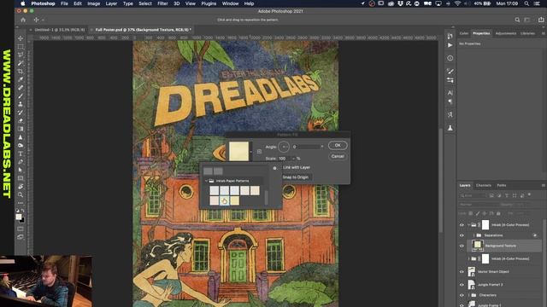Open the pattern picker dropdown arrow
547x307 pixels.
tap(250, 152)
